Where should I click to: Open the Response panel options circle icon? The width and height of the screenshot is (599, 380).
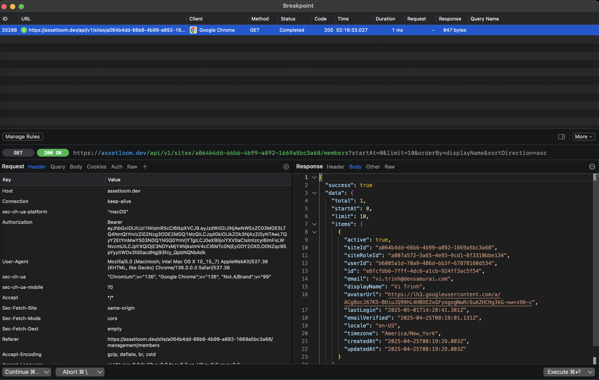coord(592,167)
